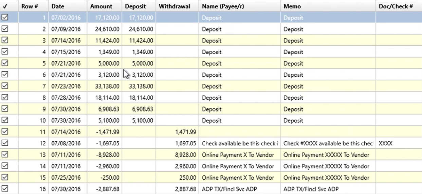Select the deposit cell 3,120.00

139,75
